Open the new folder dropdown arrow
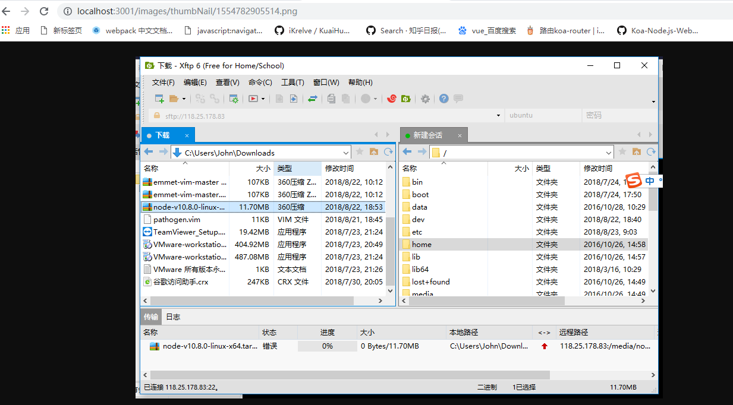 pos(183,98)
